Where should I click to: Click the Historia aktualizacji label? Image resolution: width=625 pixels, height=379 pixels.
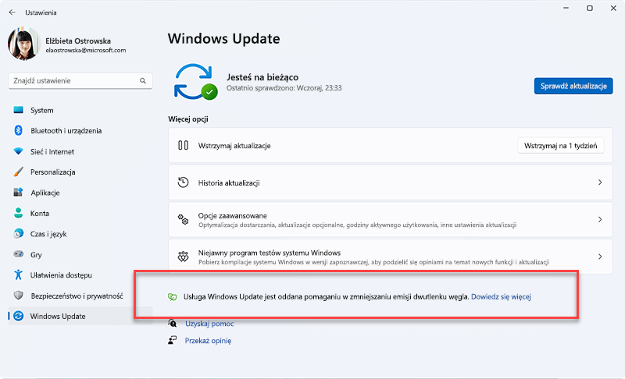[229, 183]
